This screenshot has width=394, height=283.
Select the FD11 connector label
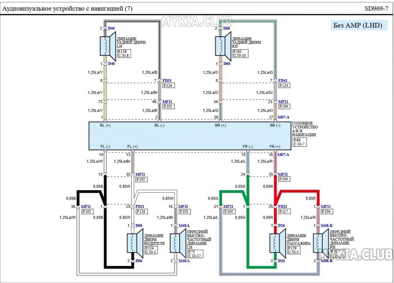(x=140, y=206)
